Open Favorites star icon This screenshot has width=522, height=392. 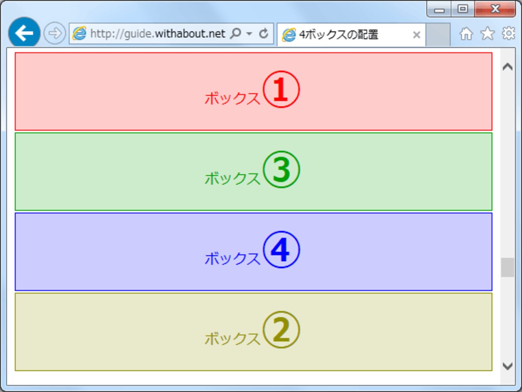(488, 34)
